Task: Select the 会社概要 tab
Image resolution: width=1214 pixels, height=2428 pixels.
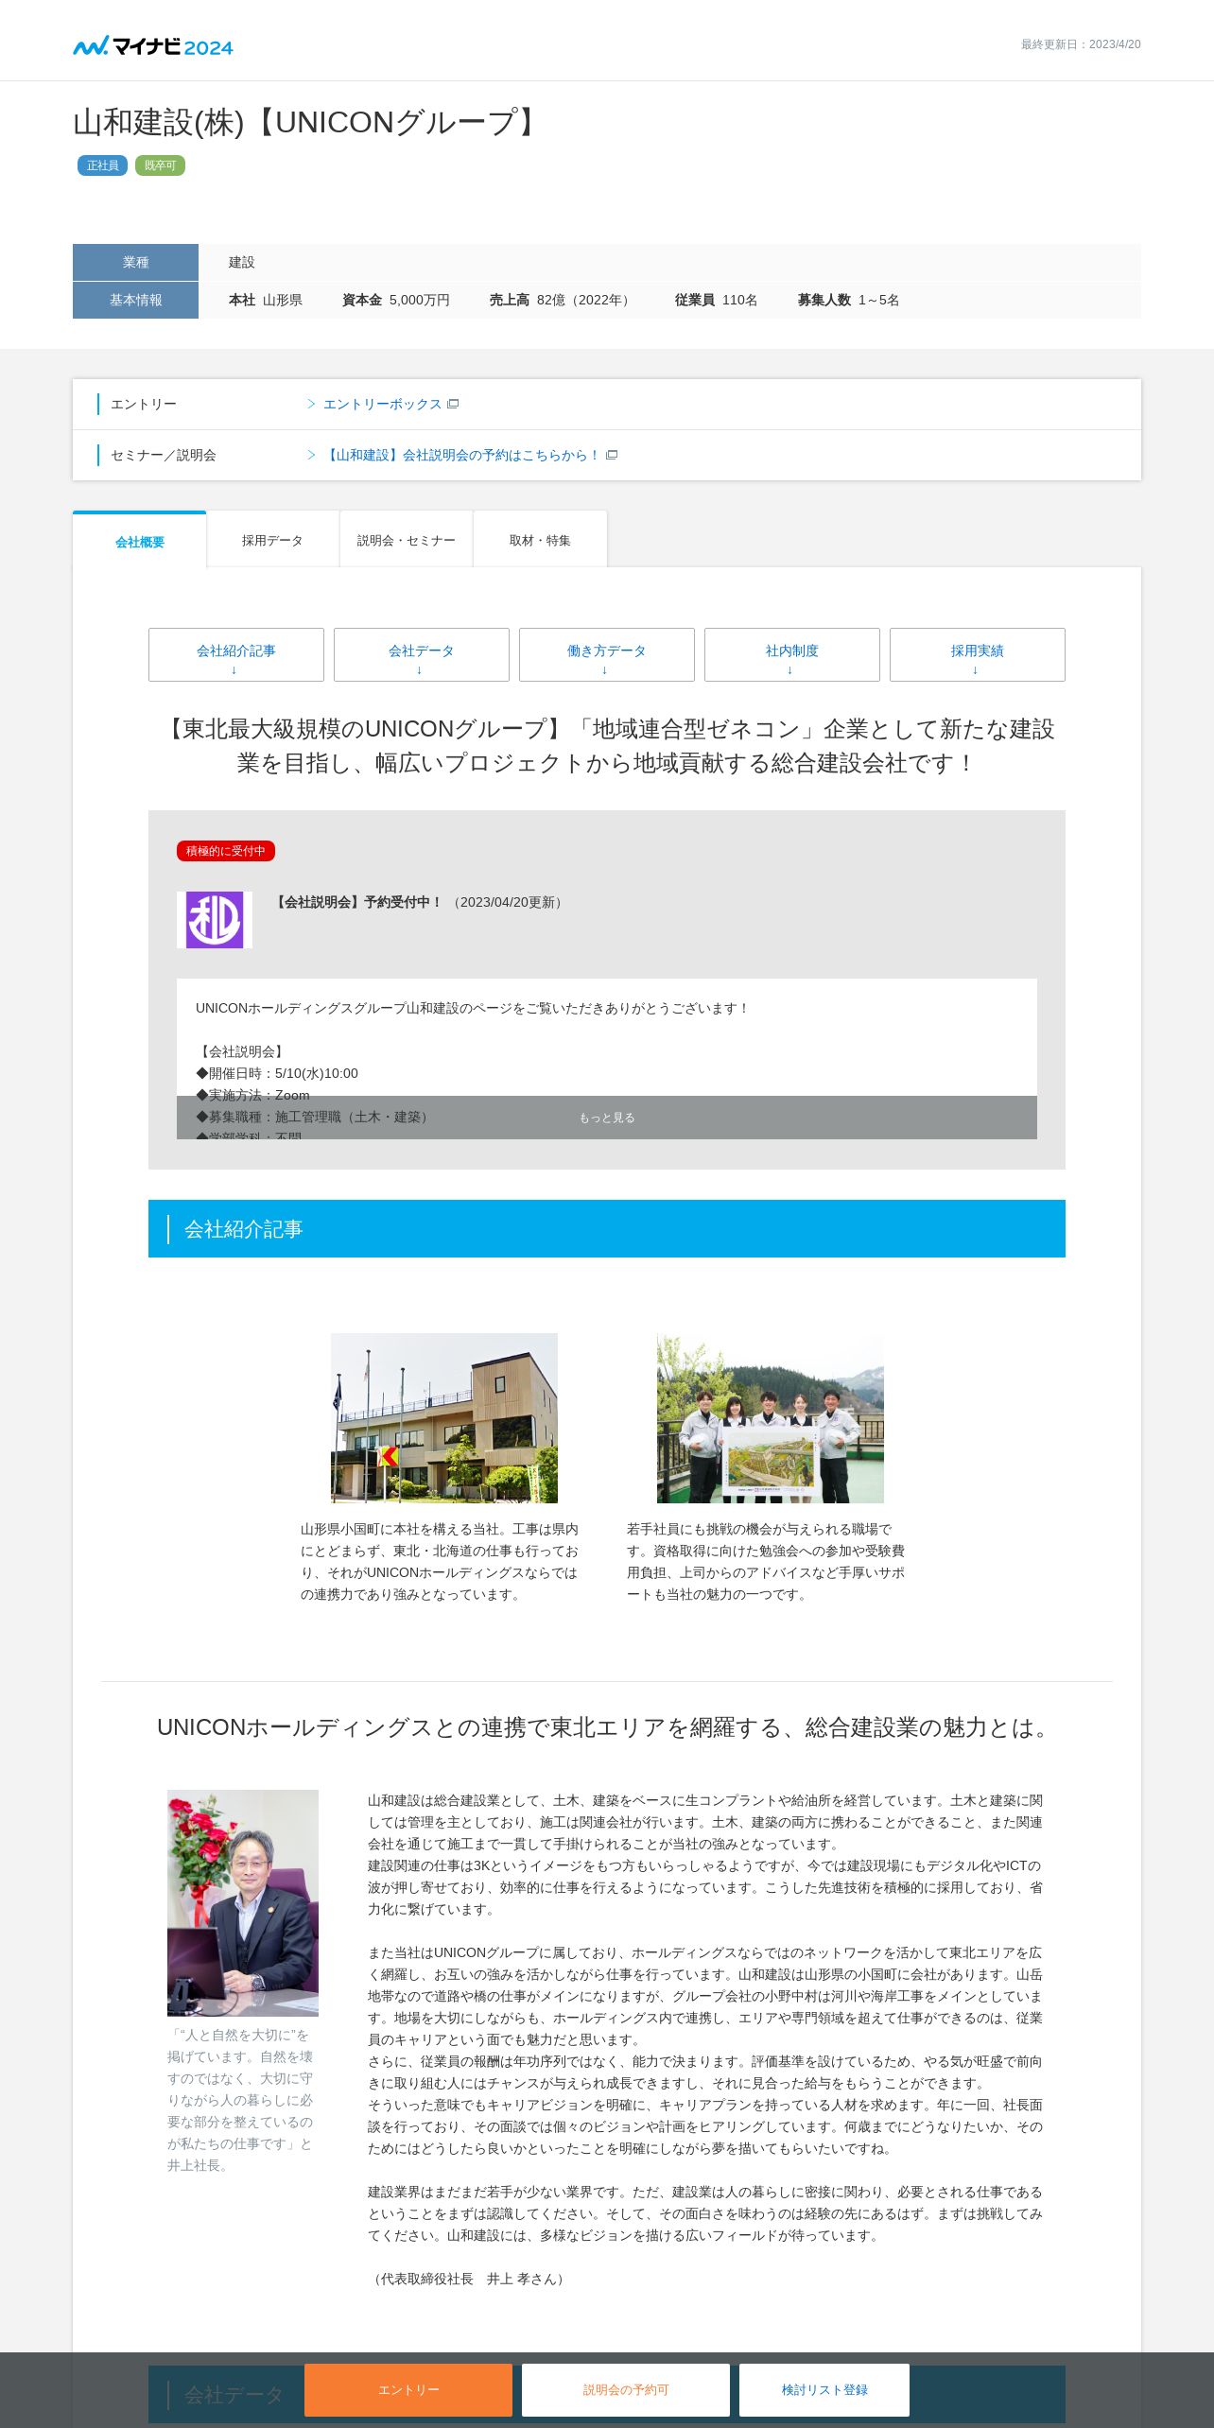Action: pyautogui.click(x=140, y=541)
